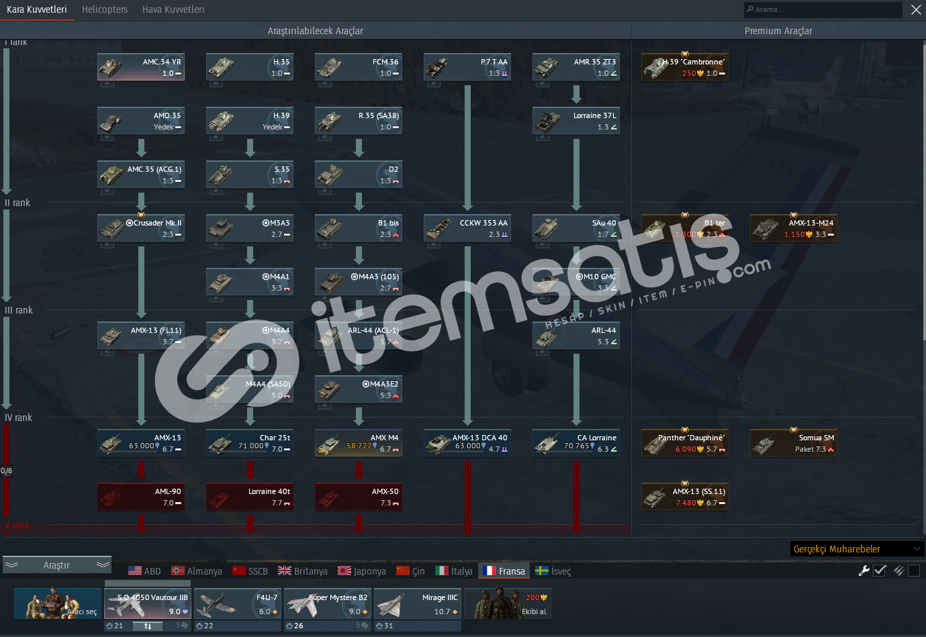Switch to the Kara Kuvvetleri tab
Screen dimensions: 926x637
pos(37,9)
